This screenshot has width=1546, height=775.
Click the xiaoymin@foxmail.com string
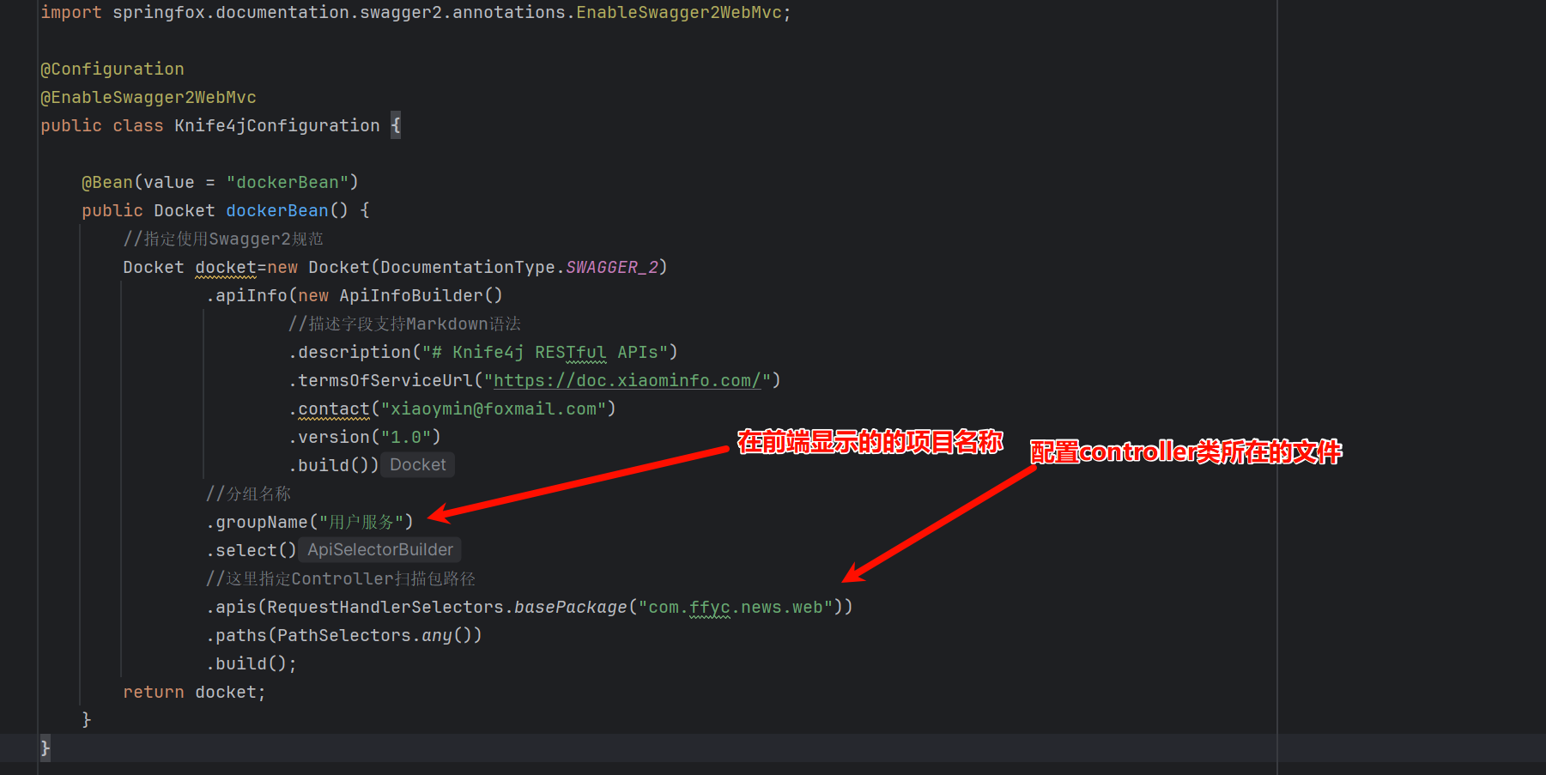point(494,409)
